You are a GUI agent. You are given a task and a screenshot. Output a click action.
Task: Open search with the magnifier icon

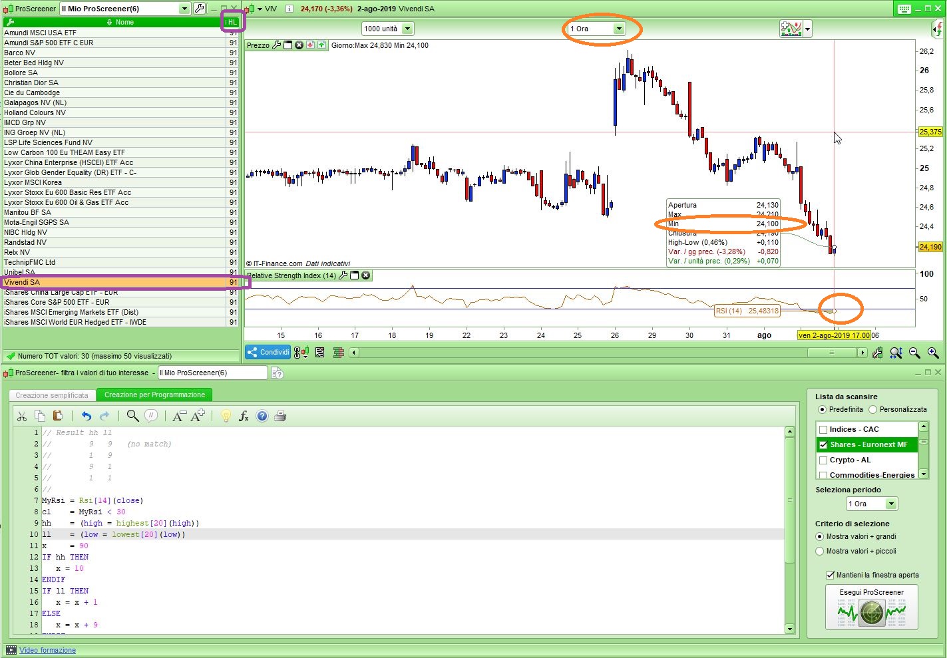133,416
